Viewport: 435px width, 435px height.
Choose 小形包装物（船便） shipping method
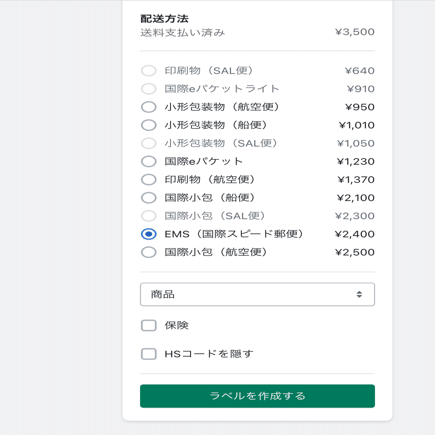pos(149,125)
